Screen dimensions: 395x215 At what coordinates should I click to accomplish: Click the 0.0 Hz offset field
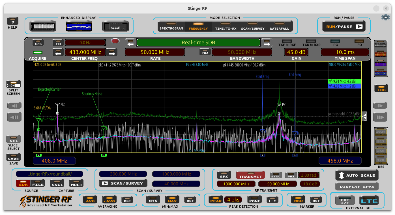[x=85, y=43]
